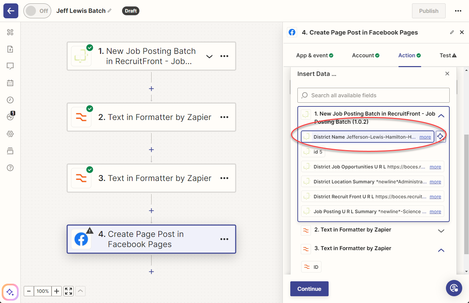
Task: Click the Publish button
Action: click(x=429, y=11)
